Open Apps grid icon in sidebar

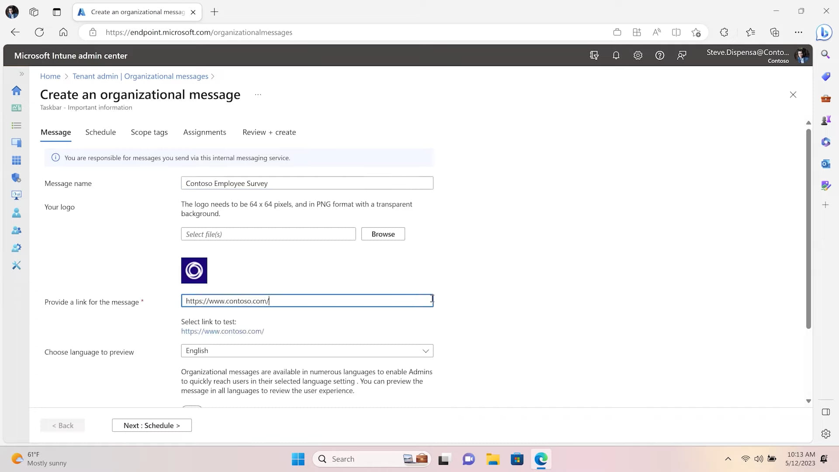point(17,160)
